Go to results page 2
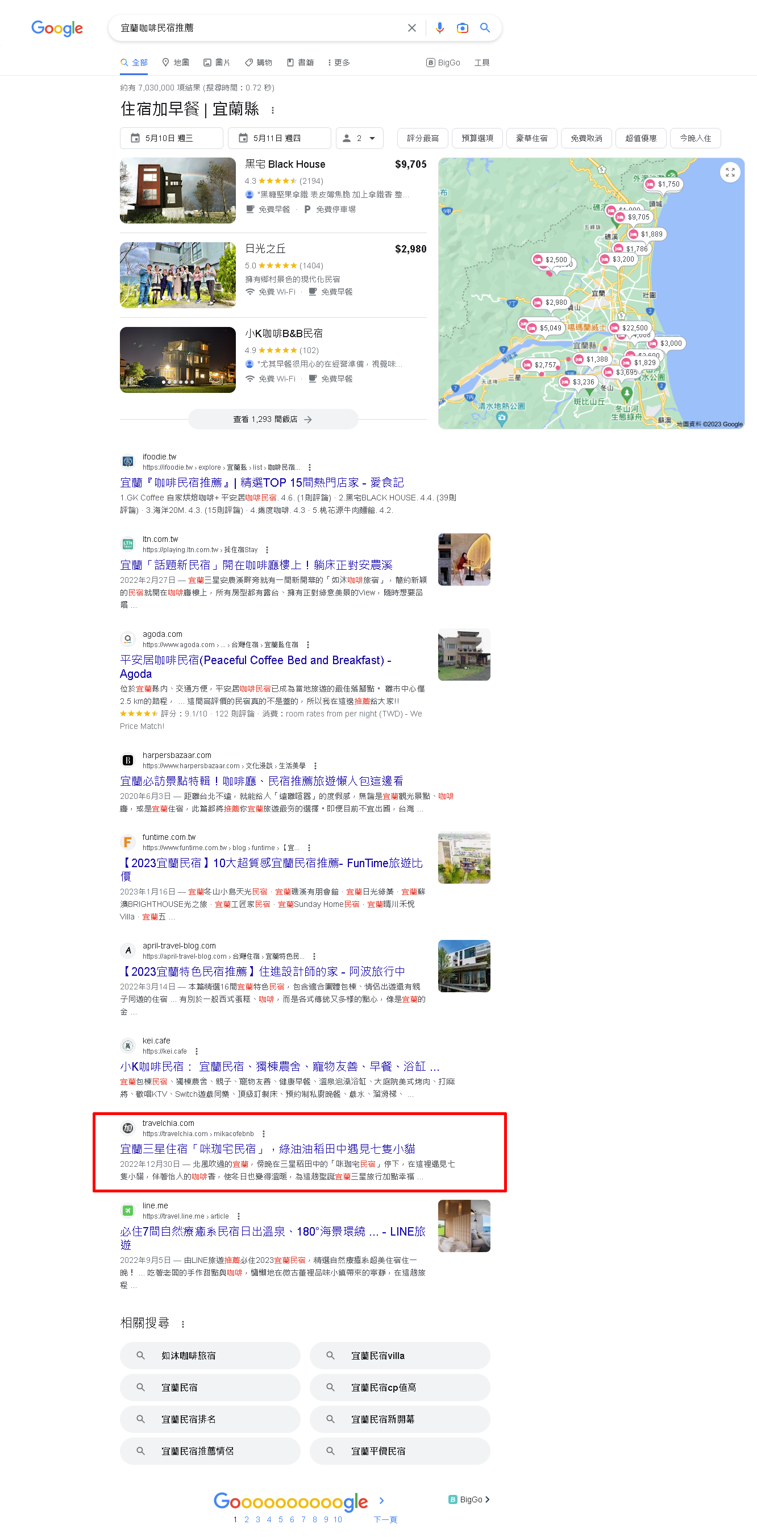Screen dimensions: 757x1537 (x=247, y=1520)
